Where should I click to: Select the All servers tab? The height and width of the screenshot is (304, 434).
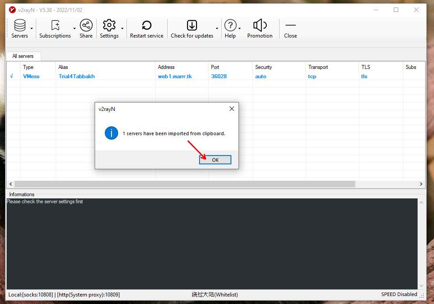[x=23, y=56]
